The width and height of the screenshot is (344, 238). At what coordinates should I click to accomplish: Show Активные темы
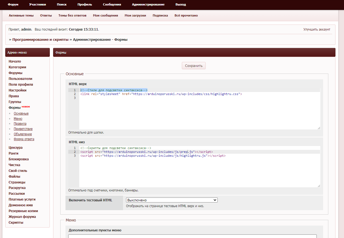pos(21,15)
